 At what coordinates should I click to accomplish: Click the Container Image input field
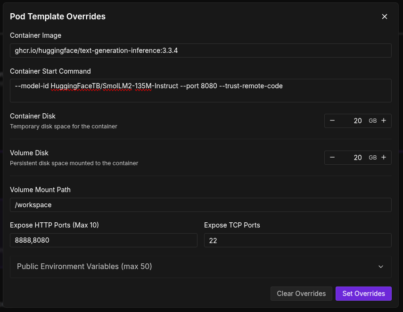(200, 51)
